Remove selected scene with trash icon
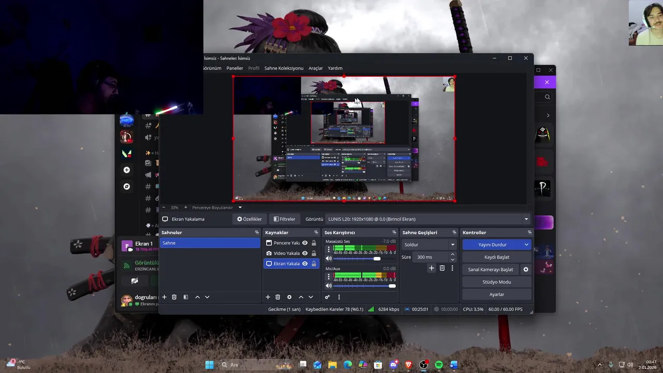This screenshot has height=373, width=663. (x=174, y=297)
